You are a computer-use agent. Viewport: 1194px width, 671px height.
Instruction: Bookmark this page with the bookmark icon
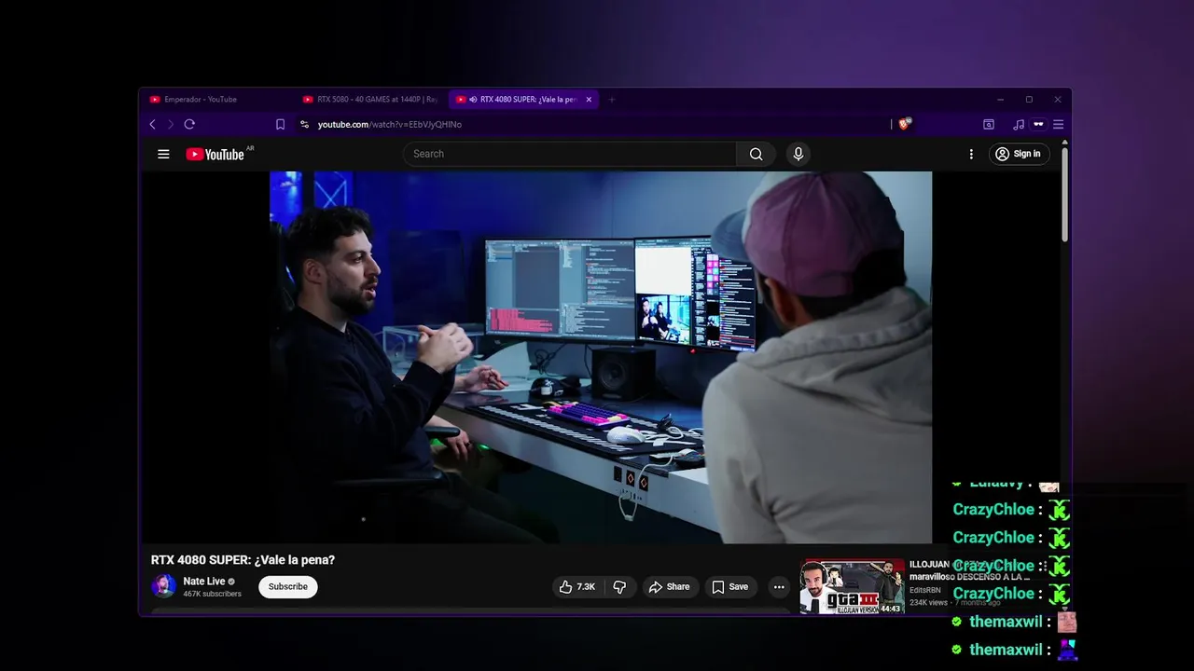[280, 124]
